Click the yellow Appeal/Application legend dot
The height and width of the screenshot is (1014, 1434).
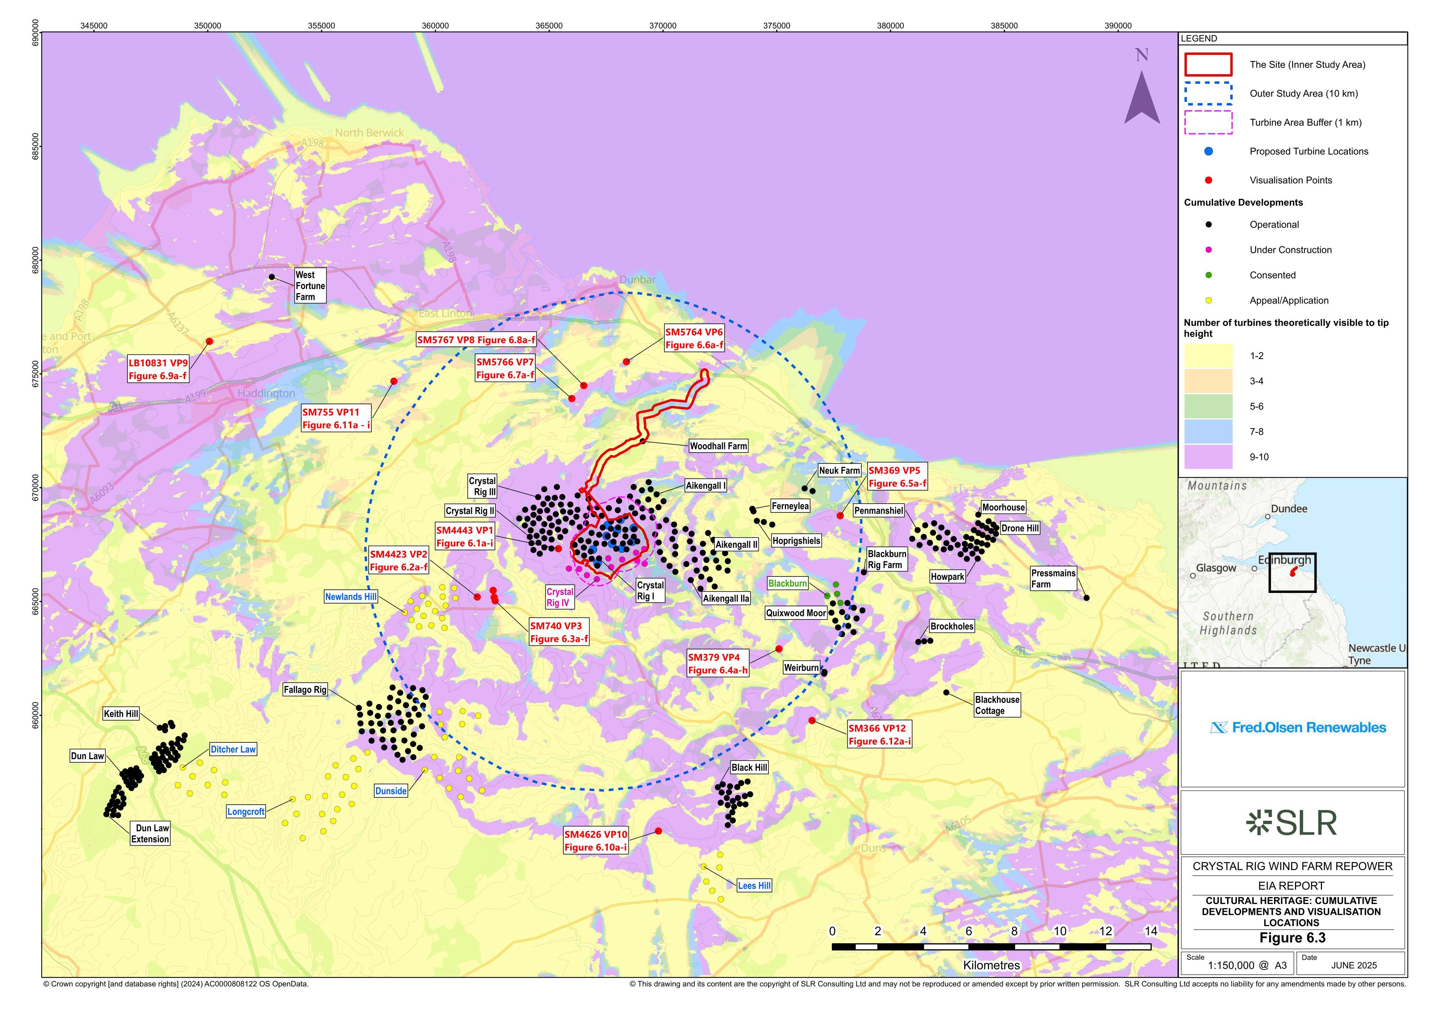[1209, 300]
